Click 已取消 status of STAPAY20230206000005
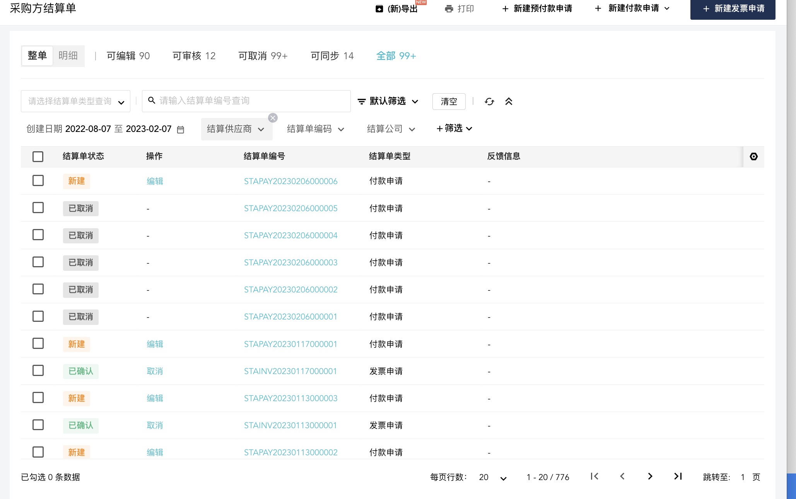Screen dimensions: 796x499 pyautogui.click(x=81, y=208)
